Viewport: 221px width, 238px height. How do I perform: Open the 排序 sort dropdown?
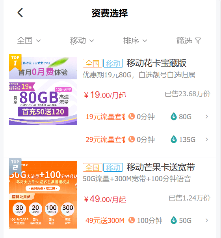click(x=135, y=41)
